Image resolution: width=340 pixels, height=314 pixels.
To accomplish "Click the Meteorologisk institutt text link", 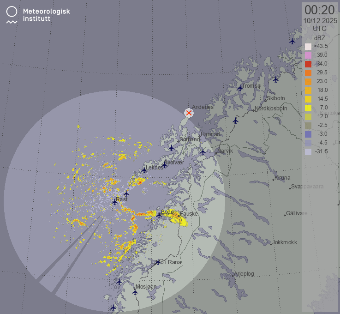I will pyautogui.click(x=46, y=15).
